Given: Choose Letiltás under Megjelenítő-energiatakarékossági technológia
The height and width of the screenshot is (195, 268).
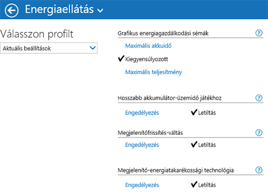Looking at the screenshot, I should tap(207, 185).
